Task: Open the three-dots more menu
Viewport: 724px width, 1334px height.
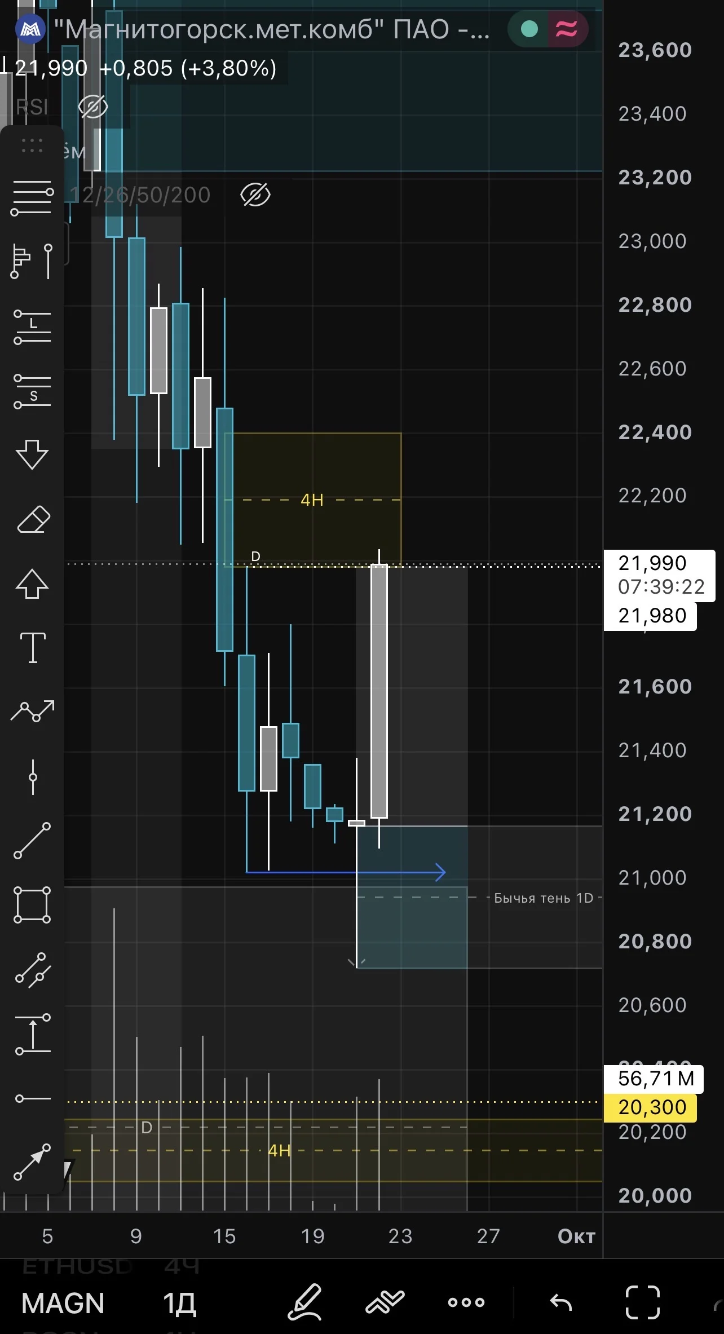Action: [466, 1302]
